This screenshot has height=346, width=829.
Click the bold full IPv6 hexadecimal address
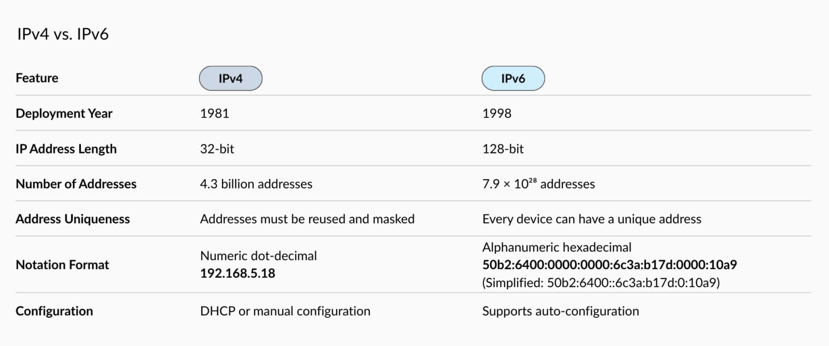pyautogui.click(x=609, y=265)
